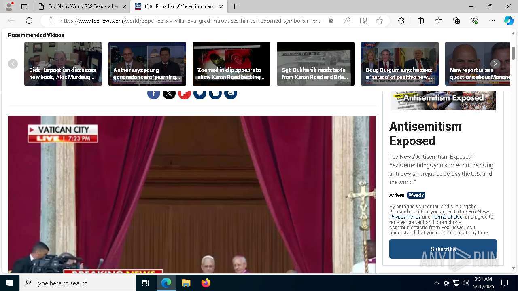
Task: Select the Pope Leo XIV election tab
Action: (179, 6)
